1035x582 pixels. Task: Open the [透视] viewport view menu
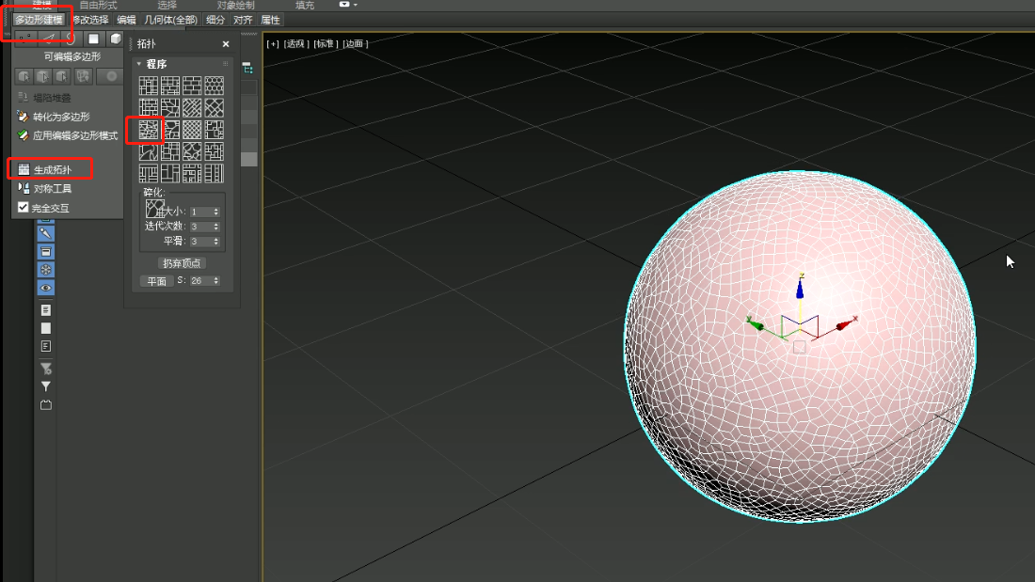(x=296, y=43)
